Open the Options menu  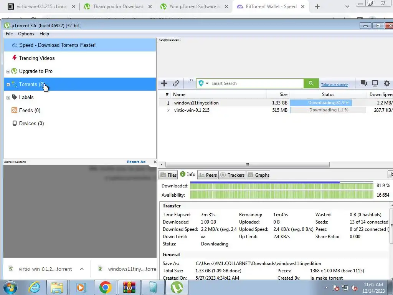[26, 34]
